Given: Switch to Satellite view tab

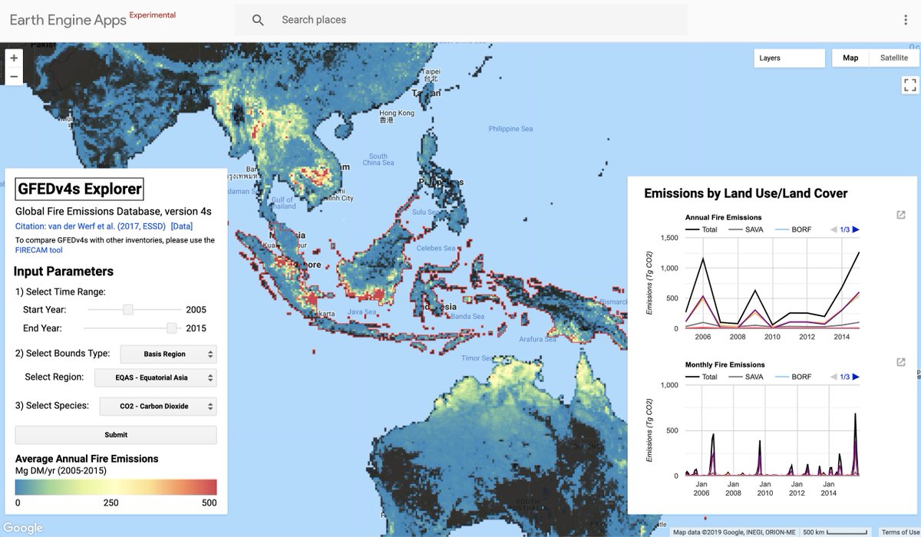Looking at the screenshot, I should 894,58.
